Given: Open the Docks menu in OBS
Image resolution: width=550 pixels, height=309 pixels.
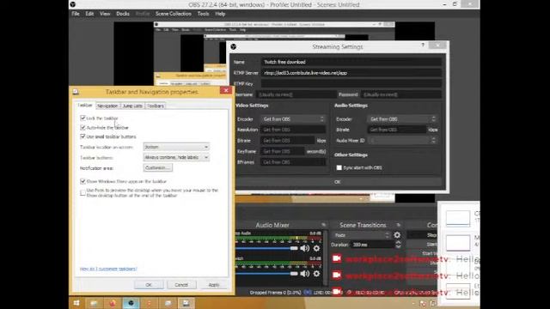Looking at the screenshot, I should tap(123, 14).
